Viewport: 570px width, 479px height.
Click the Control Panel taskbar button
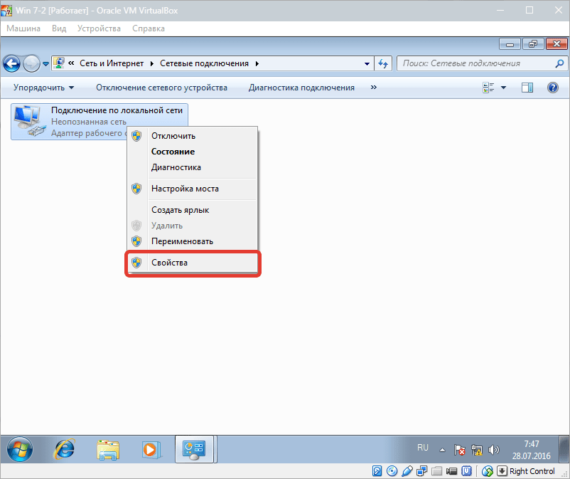[195, 449]
